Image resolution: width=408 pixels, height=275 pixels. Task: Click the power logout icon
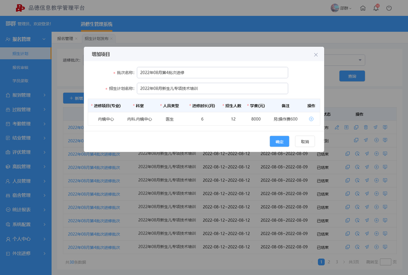tap(389, 8)
